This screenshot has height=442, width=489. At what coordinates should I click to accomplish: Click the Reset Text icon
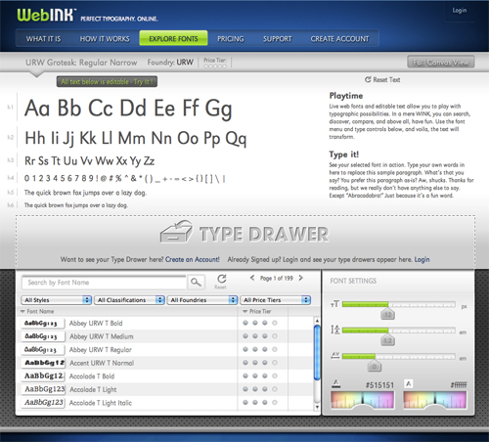pyautogui.click(x=368, y=79)
